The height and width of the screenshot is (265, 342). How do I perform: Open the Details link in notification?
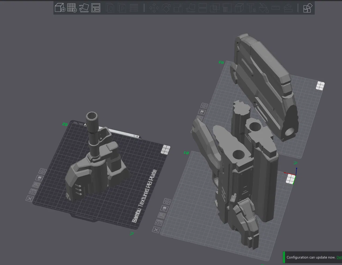(339, 257)
